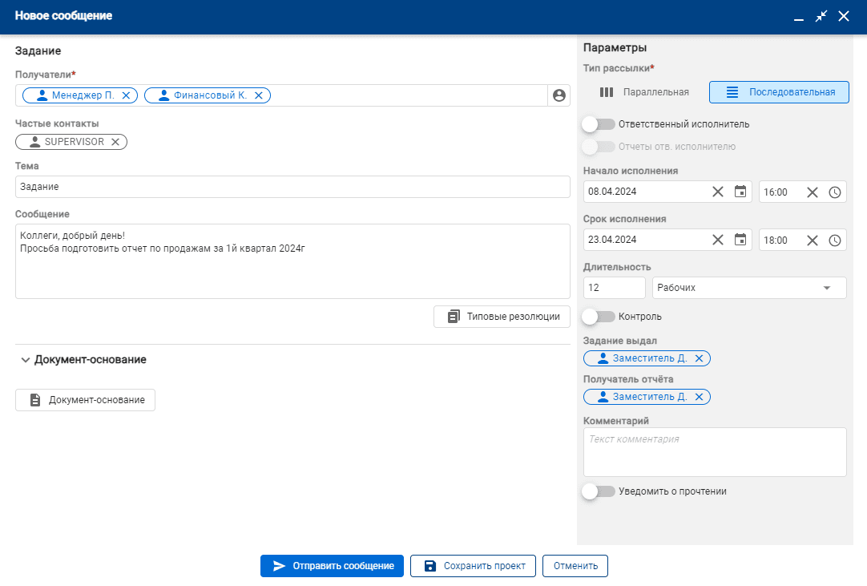Enable Ответственный исполнитель toggle
The width and height of the screenshot is (867, 586).
pyautogui.click(x=599, y=124)
